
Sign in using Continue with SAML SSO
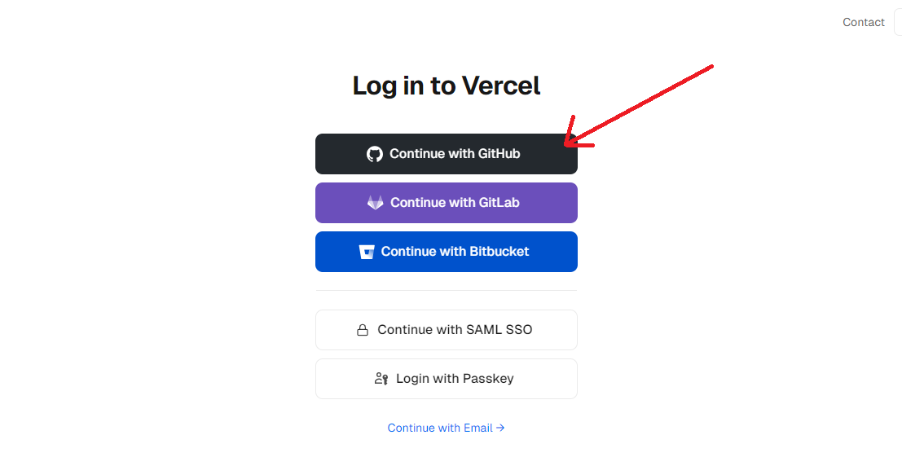447,330
